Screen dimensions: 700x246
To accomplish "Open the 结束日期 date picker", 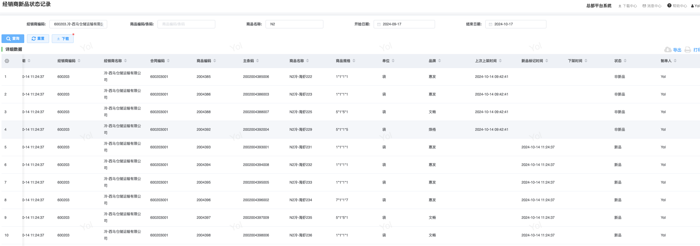I will point(516,24).
